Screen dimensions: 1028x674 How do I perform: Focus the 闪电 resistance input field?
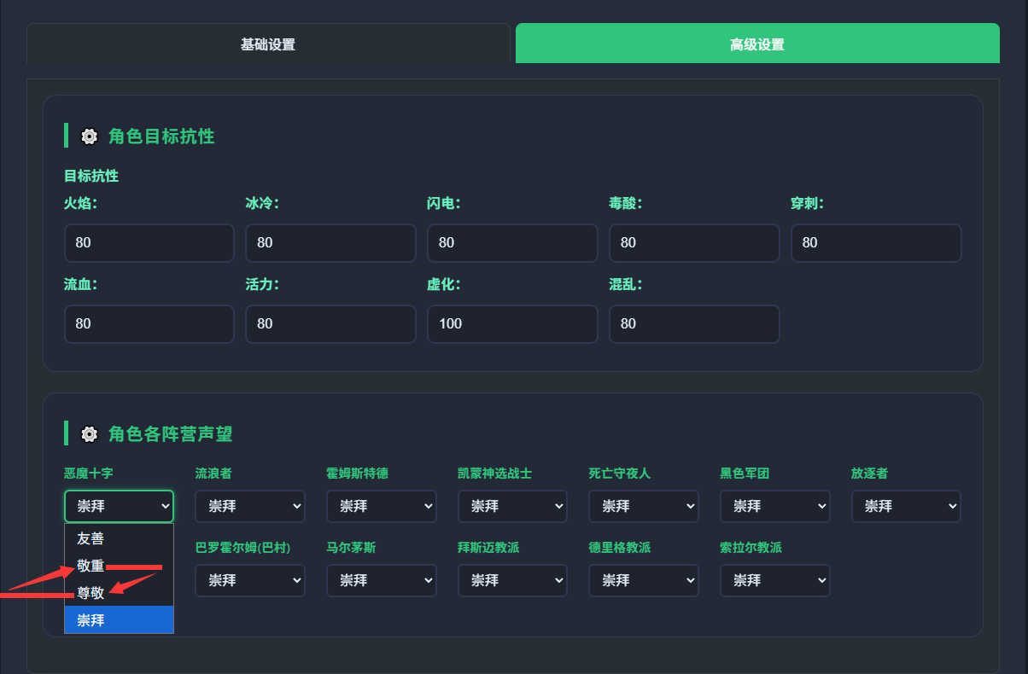(512, 243)
